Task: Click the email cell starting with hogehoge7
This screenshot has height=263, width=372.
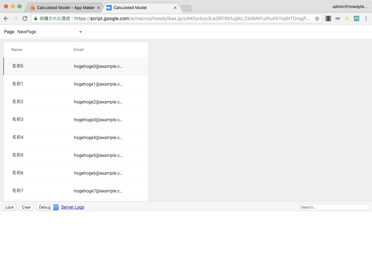Action: 98,191
